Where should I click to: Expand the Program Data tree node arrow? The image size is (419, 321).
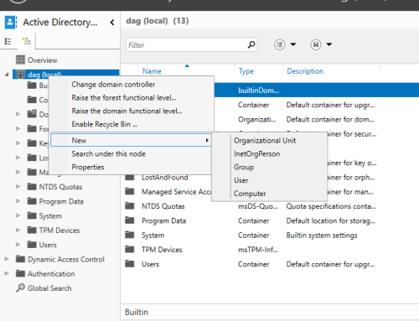[x=18, y=201]
